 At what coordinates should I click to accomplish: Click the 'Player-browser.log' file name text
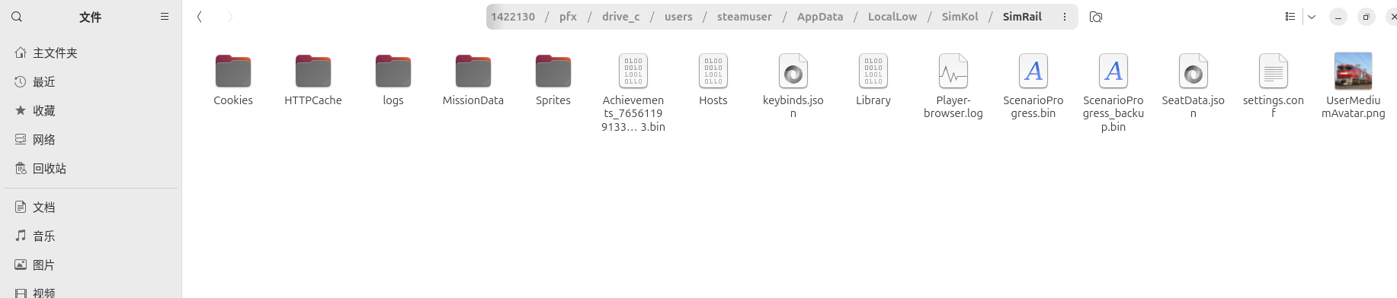click(953, 107)
